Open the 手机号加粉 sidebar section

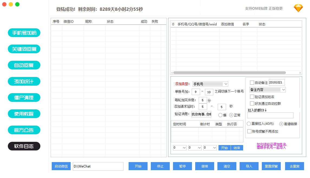24,33
